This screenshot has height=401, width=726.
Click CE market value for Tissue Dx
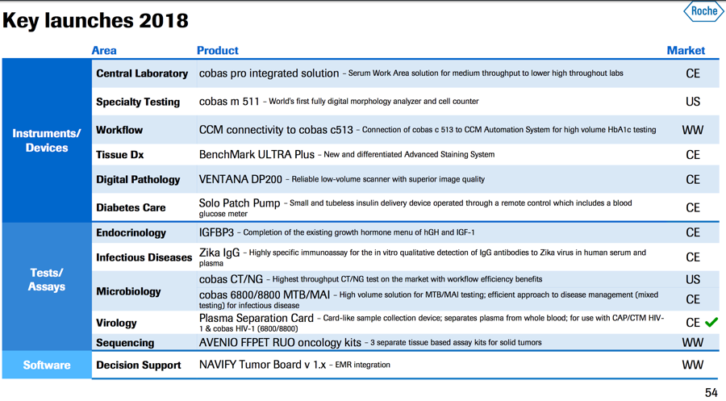coord(693,155)
